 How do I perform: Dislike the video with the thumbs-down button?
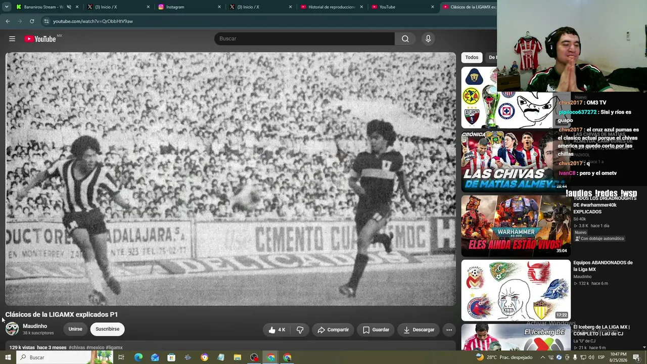300,330
